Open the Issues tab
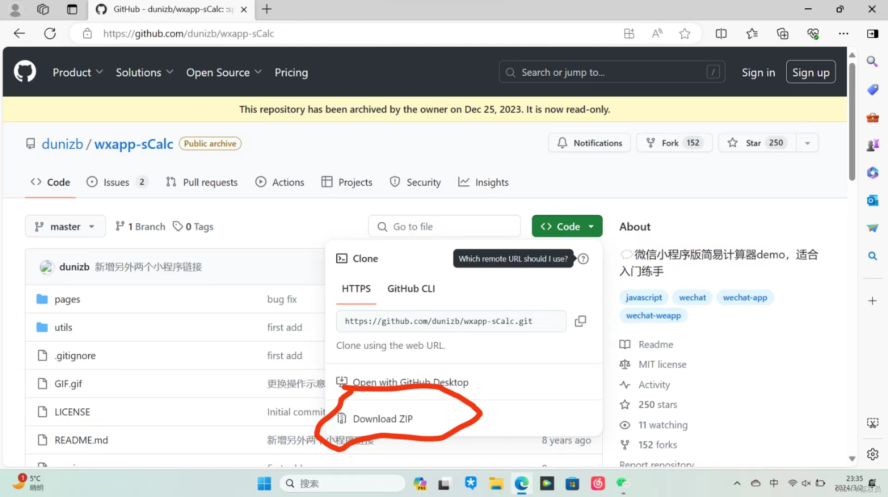888x497 pixels. tap(117, 182)
